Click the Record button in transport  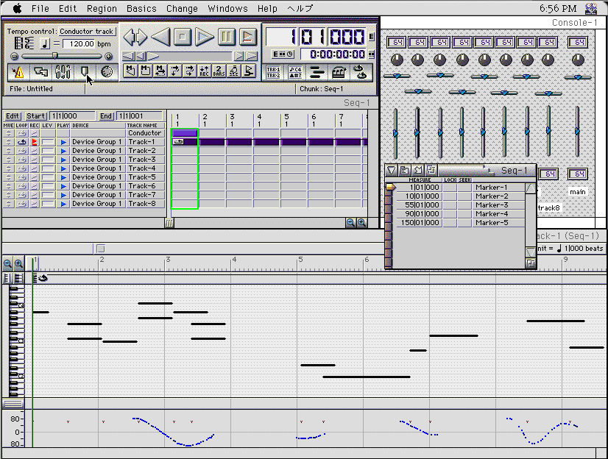pos(248,36)
